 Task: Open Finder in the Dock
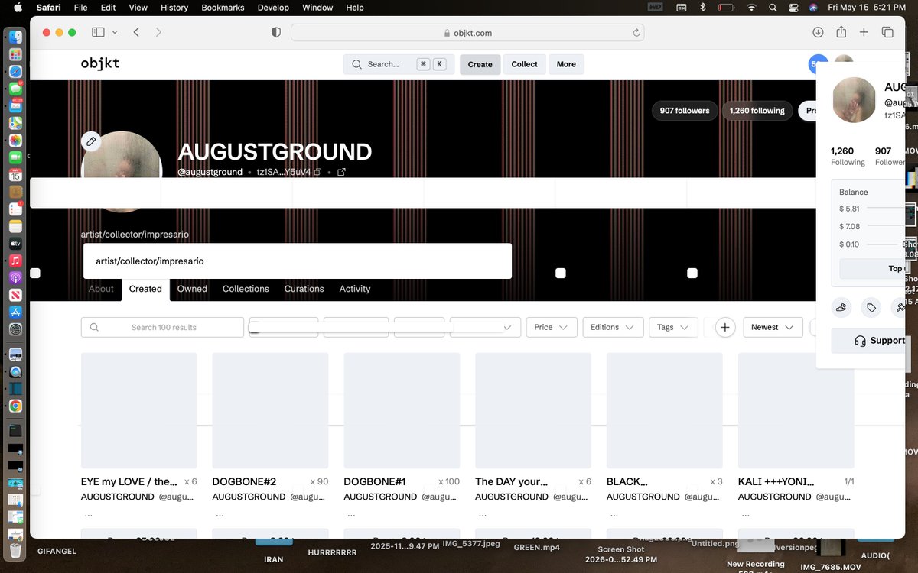pos(15,37)
